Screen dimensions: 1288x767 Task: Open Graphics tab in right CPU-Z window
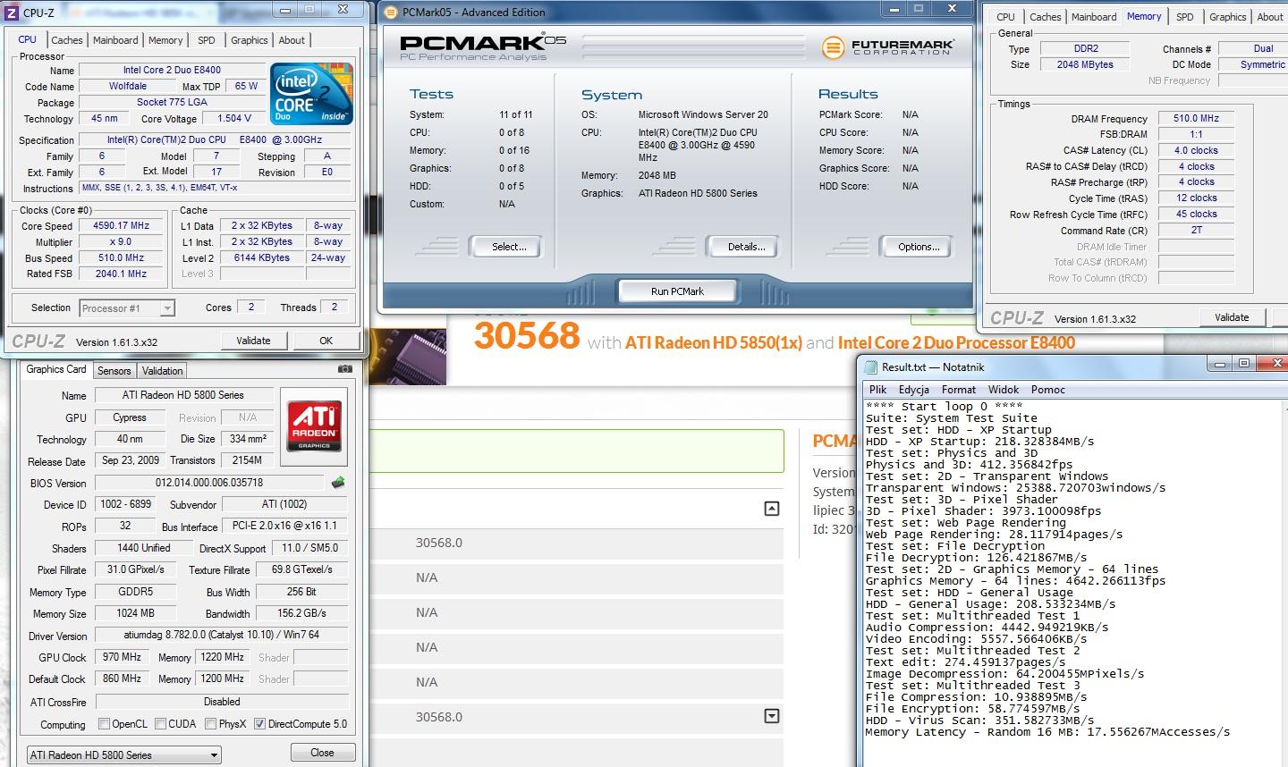(x=1228, y=17)
